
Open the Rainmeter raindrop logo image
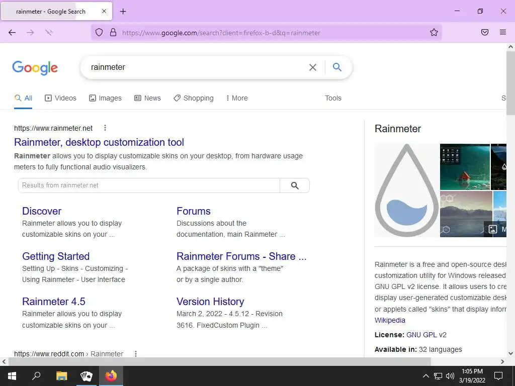click(406, 190)
